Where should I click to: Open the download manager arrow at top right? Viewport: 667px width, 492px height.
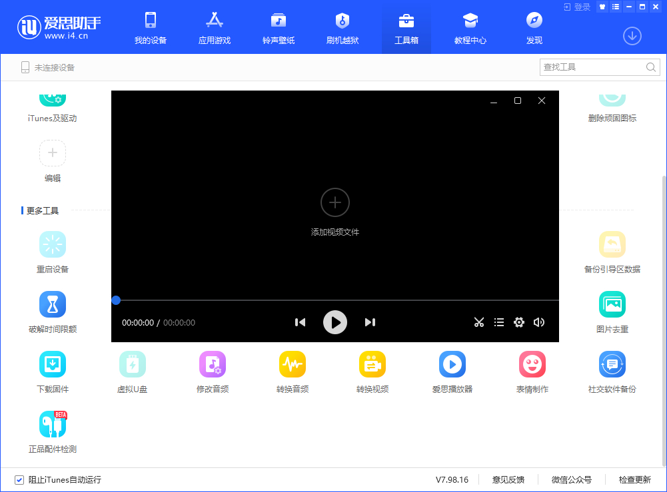(x=632, y=36)
